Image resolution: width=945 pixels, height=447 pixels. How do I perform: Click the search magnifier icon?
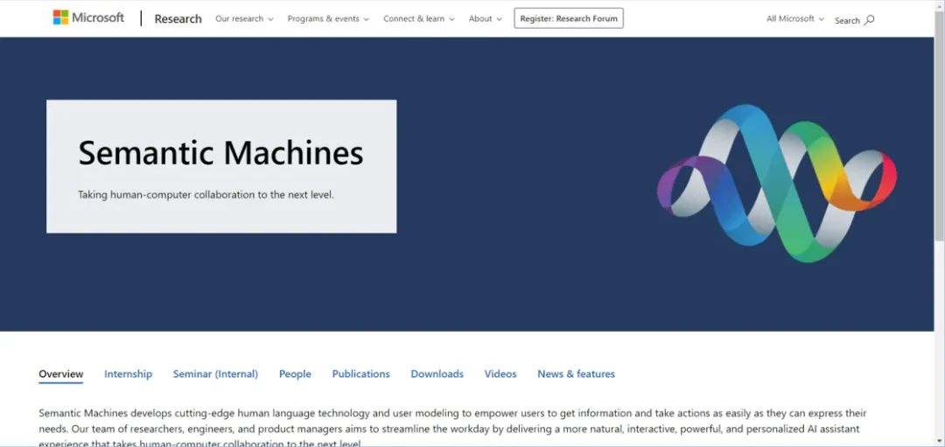(869, 20)
